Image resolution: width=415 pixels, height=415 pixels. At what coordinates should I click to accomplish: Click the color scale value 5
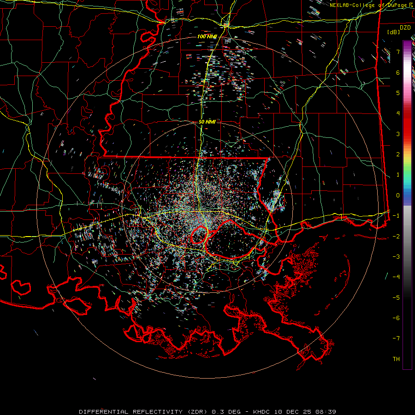point(398,93)
